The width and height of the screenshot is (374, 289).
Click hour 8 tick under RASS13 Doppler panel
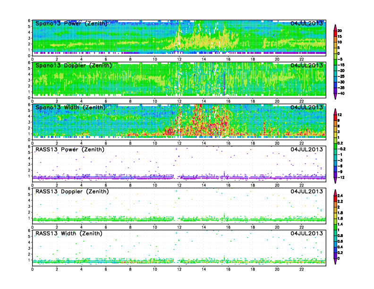pos(130,227)
